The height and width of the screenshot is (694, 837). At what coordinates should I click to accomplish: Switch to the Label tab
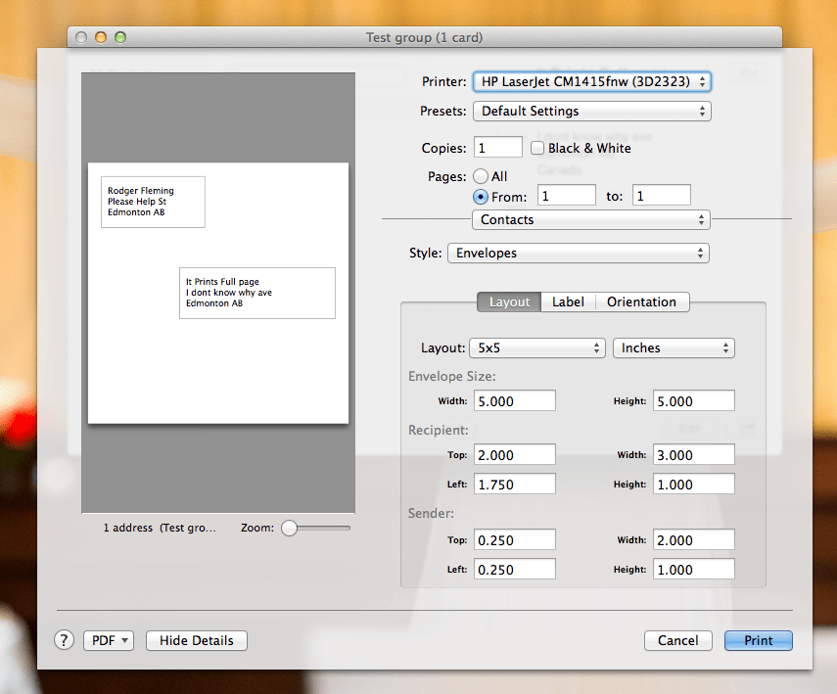[568, 301]
